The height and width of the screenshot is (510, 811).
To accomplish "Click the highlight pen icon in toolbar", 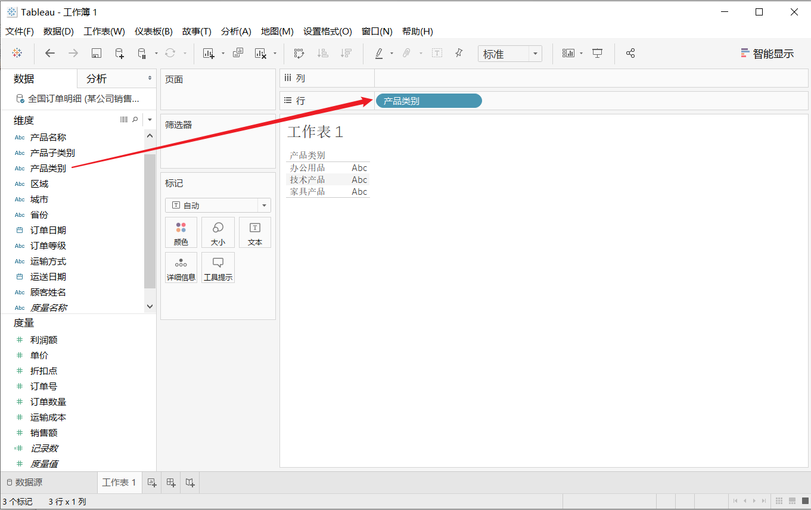I will [x=378, y=53].
